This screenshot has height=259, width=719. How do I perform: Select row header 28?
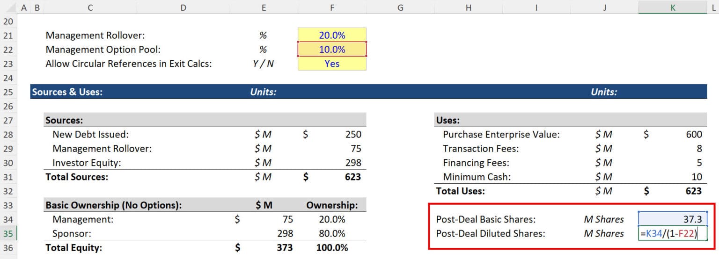click(x=8, y=135)
